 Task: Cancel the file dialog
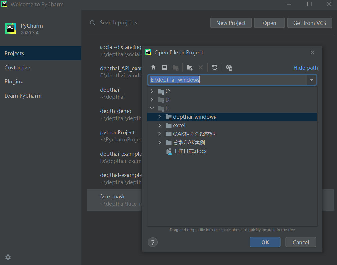(x=301, y=242)
